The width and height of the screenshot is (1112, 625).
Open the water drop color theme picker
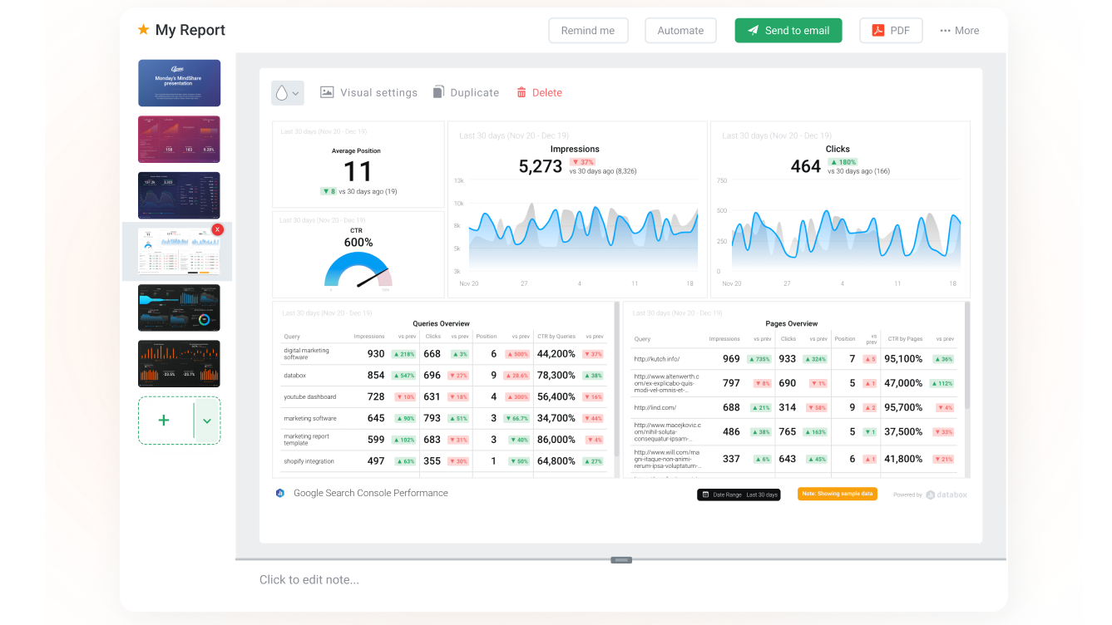click(x=287, y=93)
